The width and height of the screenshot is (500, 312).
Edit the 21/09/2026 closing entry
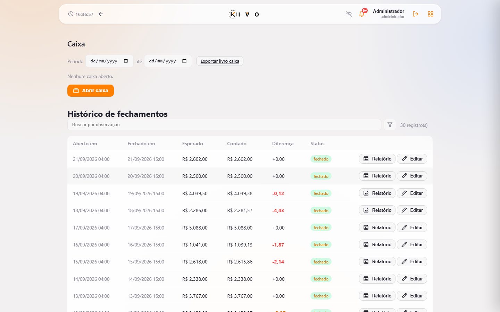coord(412,159)
